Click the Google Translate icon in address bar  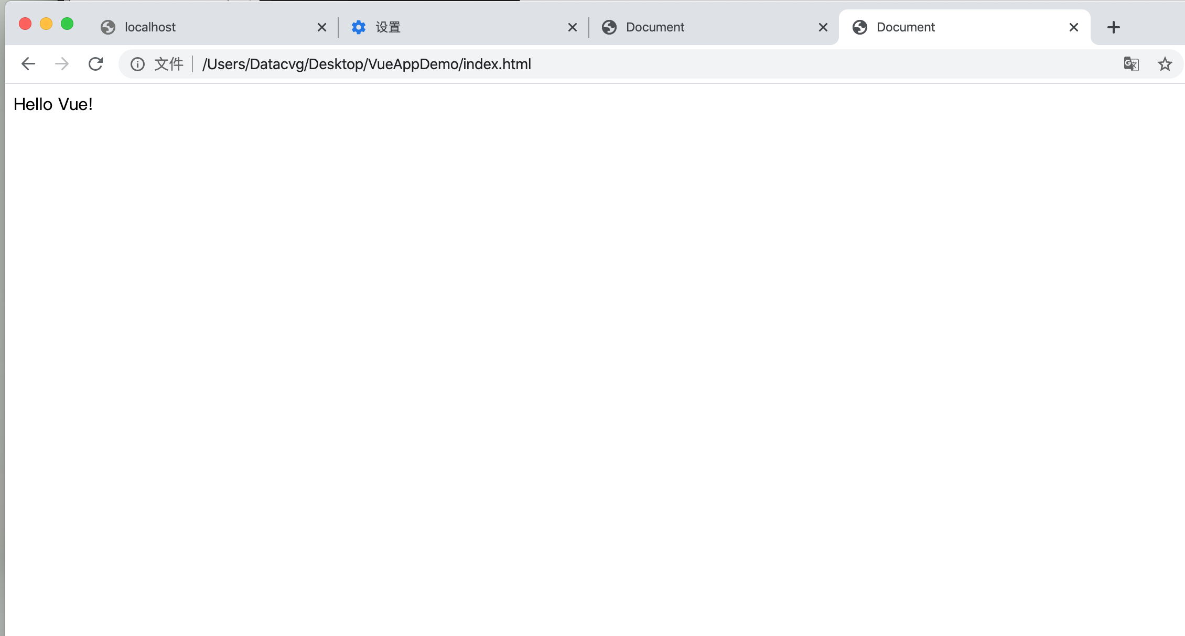[1131, 63]
